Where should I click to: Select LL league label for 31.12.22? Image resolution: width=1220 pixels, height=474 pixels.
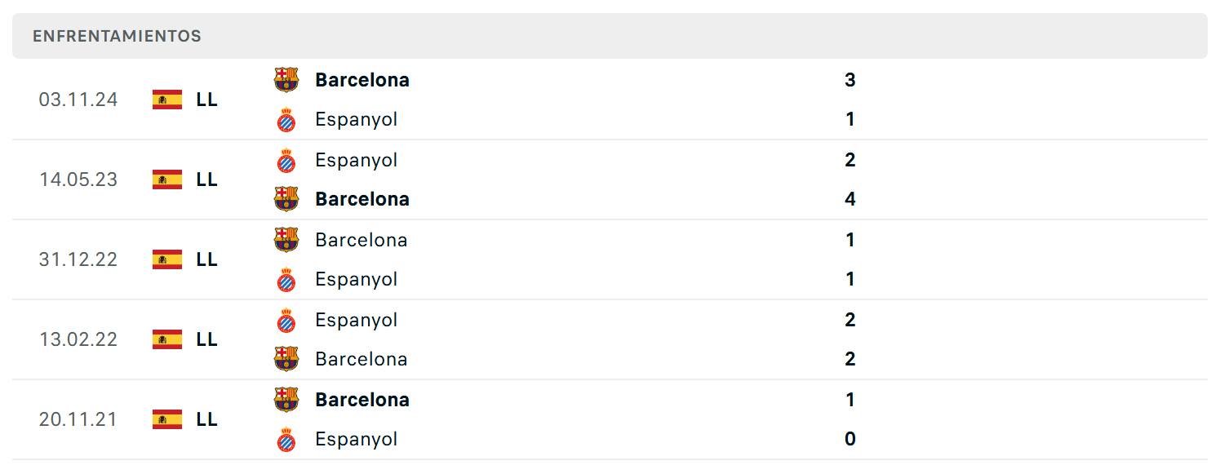[206, 259]
